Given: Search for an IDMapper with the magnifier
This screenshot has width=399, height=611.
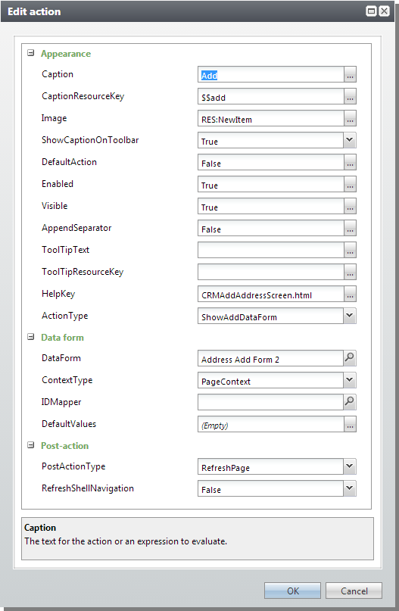Looking at the screenshot, I should point(350,402).
